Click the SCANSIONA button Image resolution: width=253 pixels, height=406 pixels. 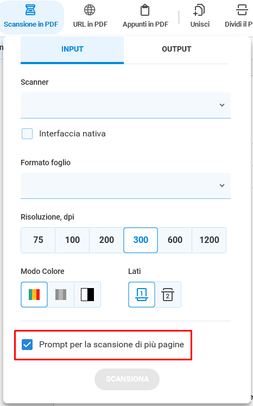127,379
